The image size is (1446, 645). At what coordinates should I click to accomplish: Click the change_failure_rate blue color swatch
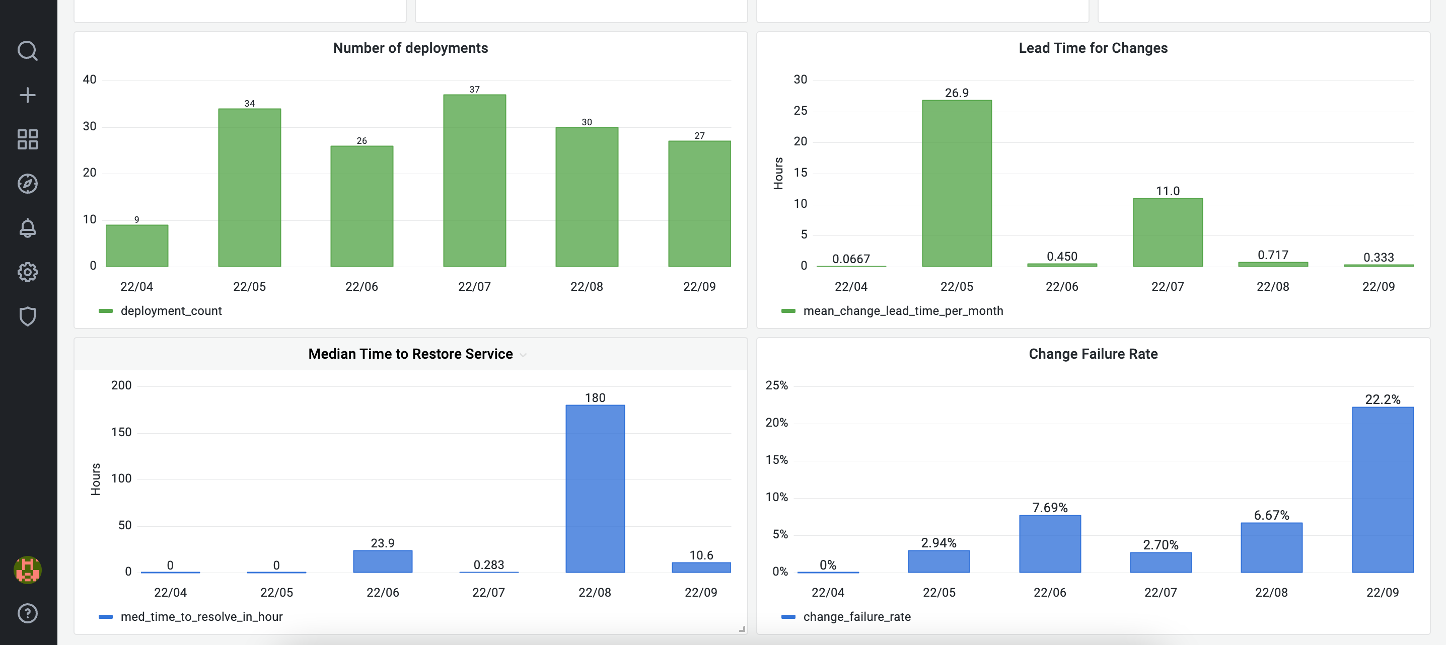tap(788, 617)
